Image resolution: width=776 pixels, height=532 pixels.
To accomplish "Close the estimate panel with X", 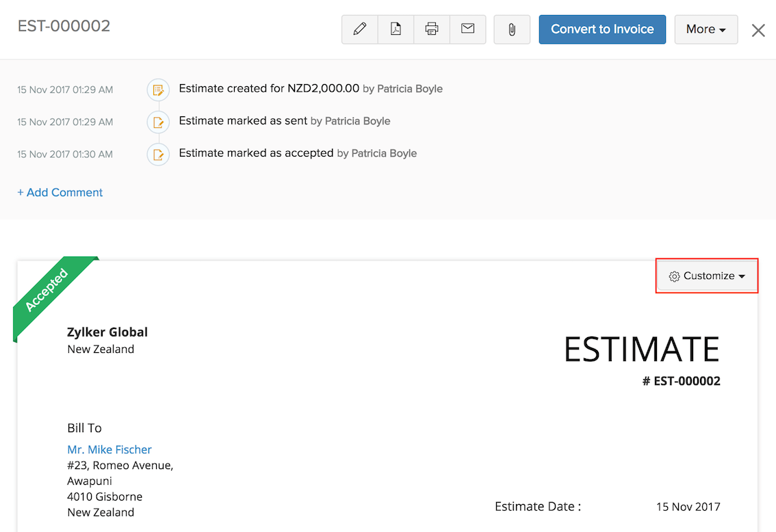I will tap(758, 30).
